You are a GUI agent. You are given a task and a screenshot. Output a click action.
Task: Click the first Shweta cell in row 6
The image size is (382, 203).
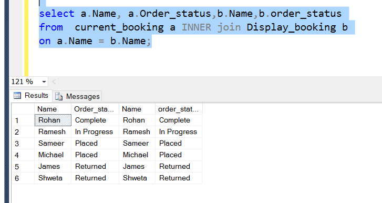[53, 178]
